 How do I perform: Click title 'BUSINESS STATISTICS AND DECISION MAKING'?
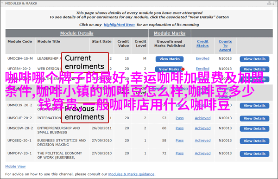coord(62,142)
